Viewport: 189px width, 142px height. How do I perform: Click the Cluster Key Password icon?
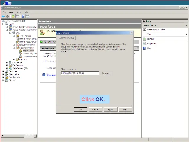tap(21, 54)
